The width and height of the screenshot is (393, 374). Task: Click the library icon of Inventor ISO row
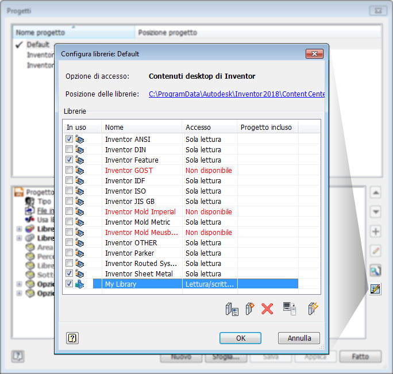(x=80, y=191)
